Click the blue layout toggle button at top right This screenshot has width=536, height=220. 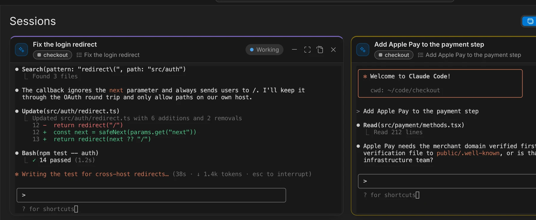(529, 21)
